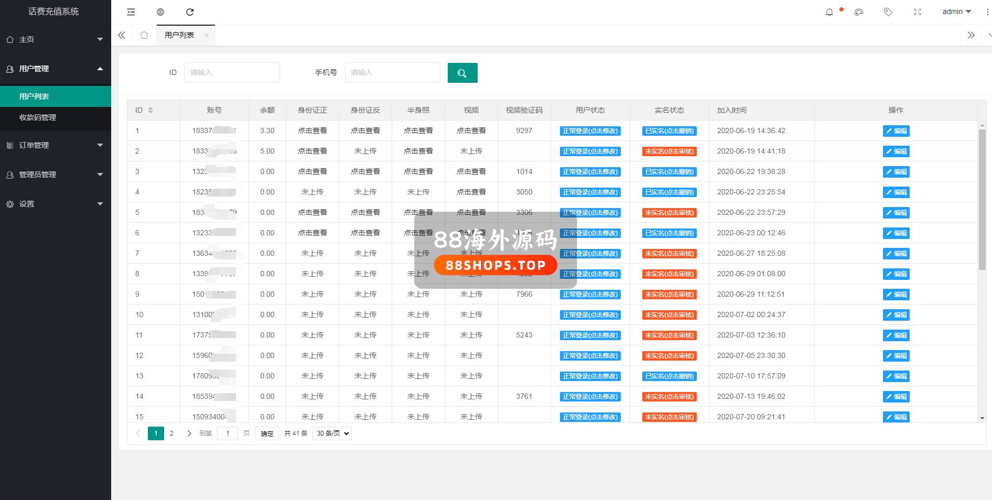Open the admin user dropdown
The image size is (992, 500).
coord(956,12)
